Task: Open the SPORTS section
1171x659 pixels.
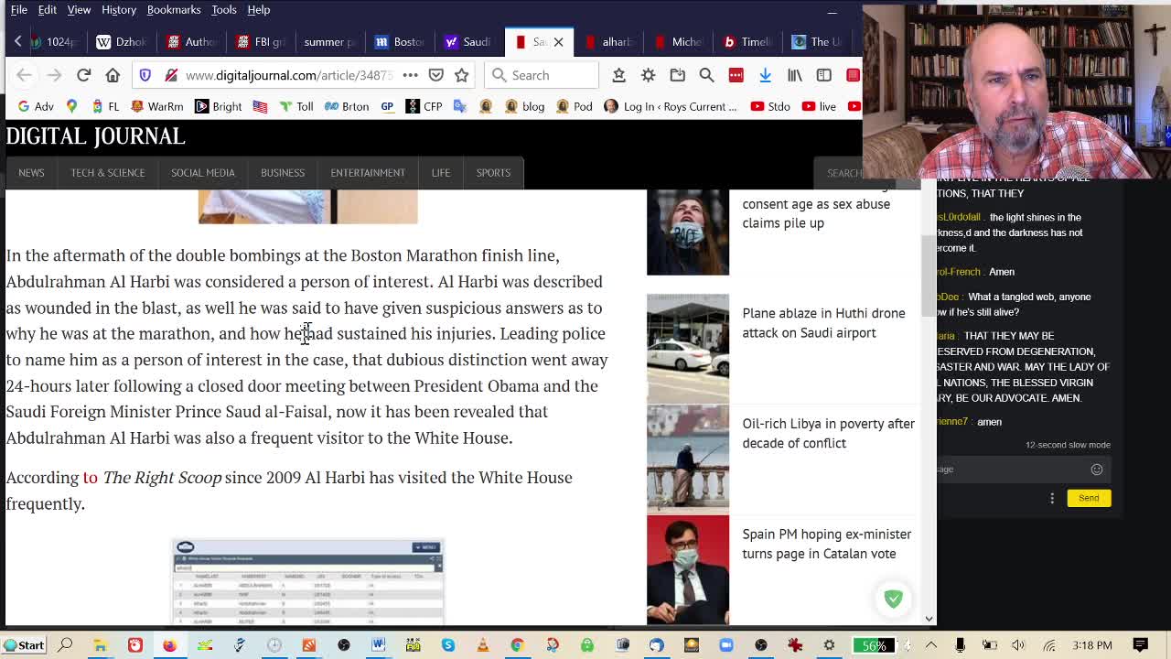Action: point(493,173)
